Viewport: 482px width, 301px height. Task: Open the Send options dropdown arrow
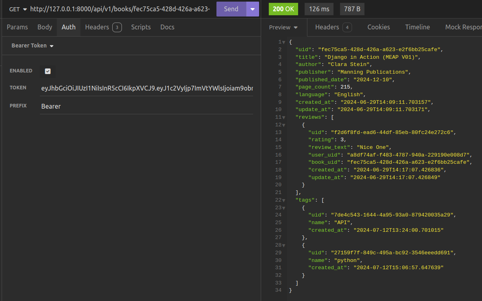[x=253, y=9]
